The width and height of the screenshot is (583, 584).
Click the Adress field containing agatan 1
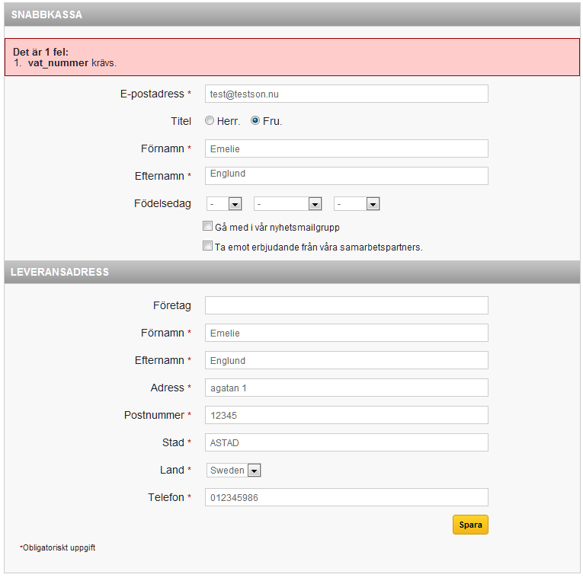347,388
